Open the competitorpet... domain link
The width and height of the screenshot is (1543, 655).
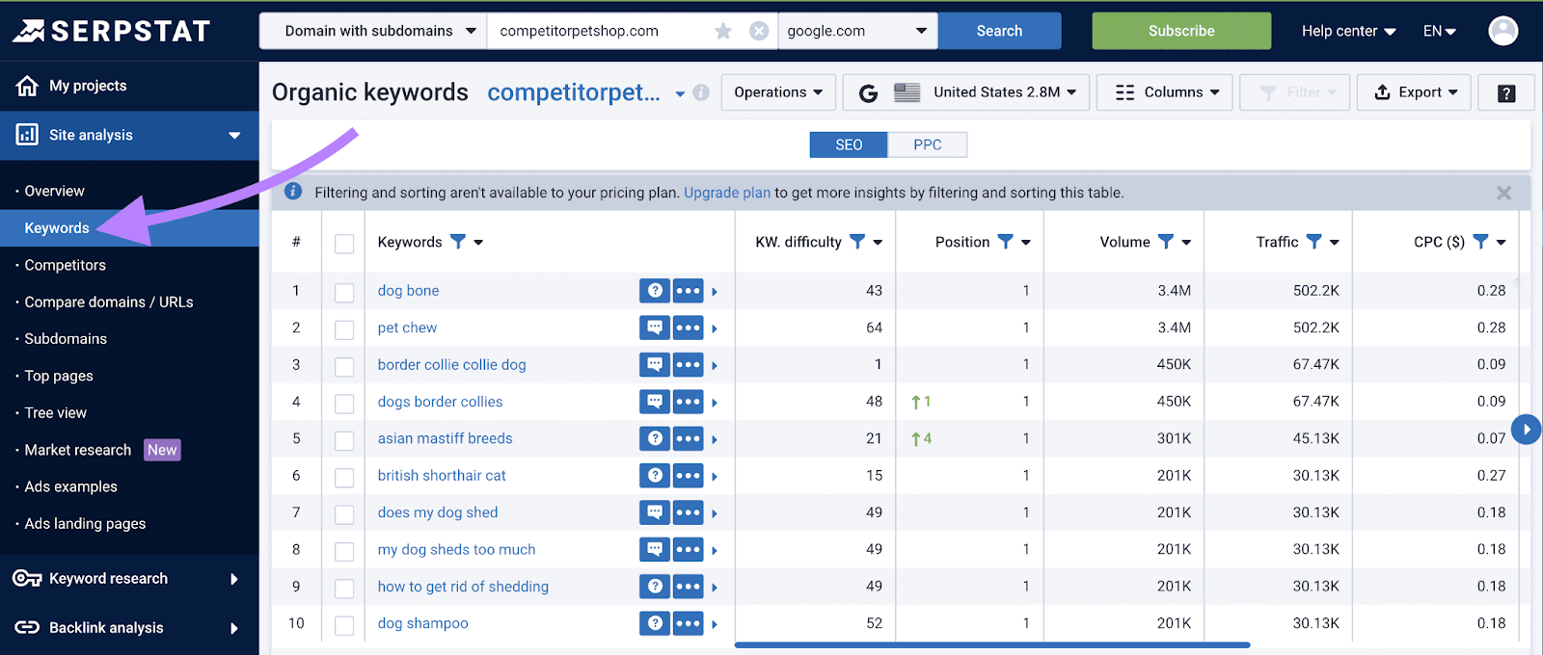tap(574, 92)
